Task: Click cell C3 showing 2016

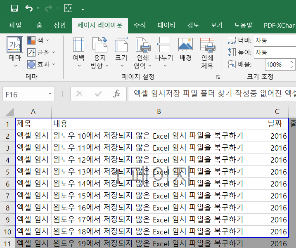Action: pyautogui.click(x=277, y=148)
